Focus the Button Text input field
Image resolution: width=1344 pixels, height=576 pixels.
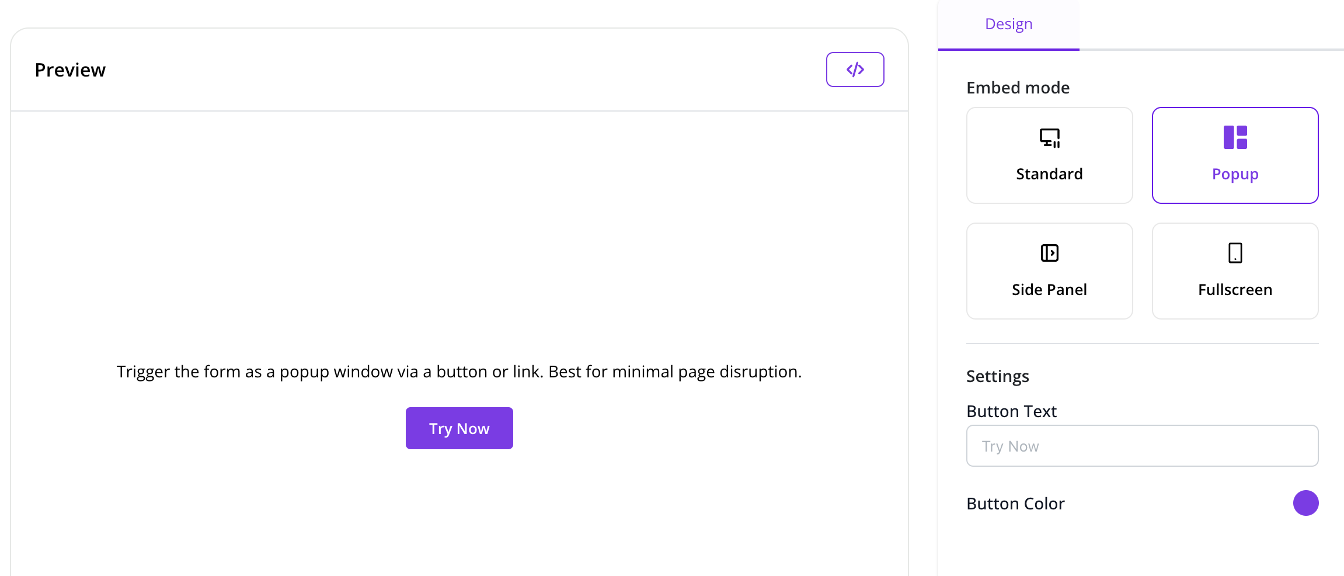[x=1142, y=446]
